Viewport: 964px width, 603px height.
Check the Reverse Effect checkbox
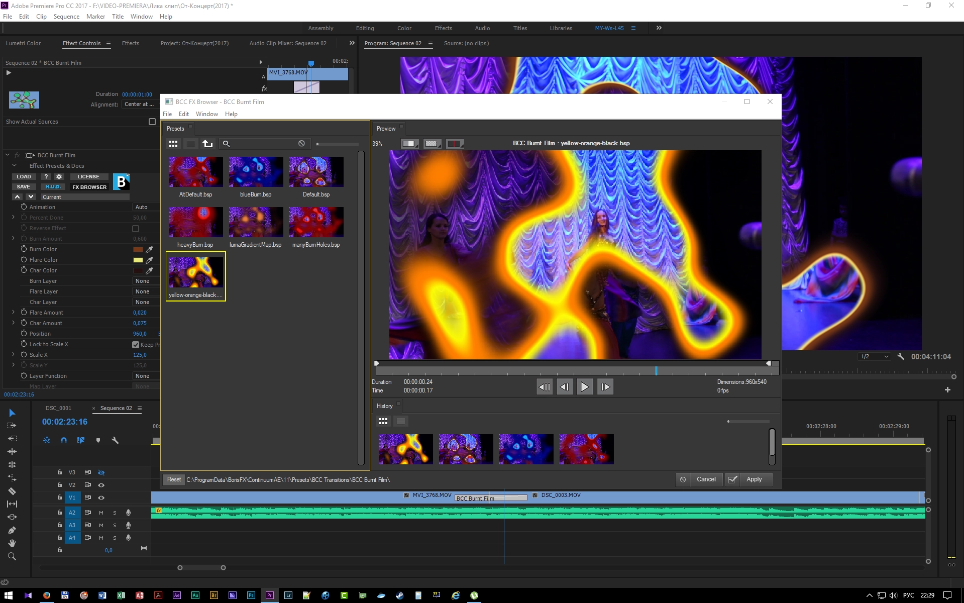(136, 228)
